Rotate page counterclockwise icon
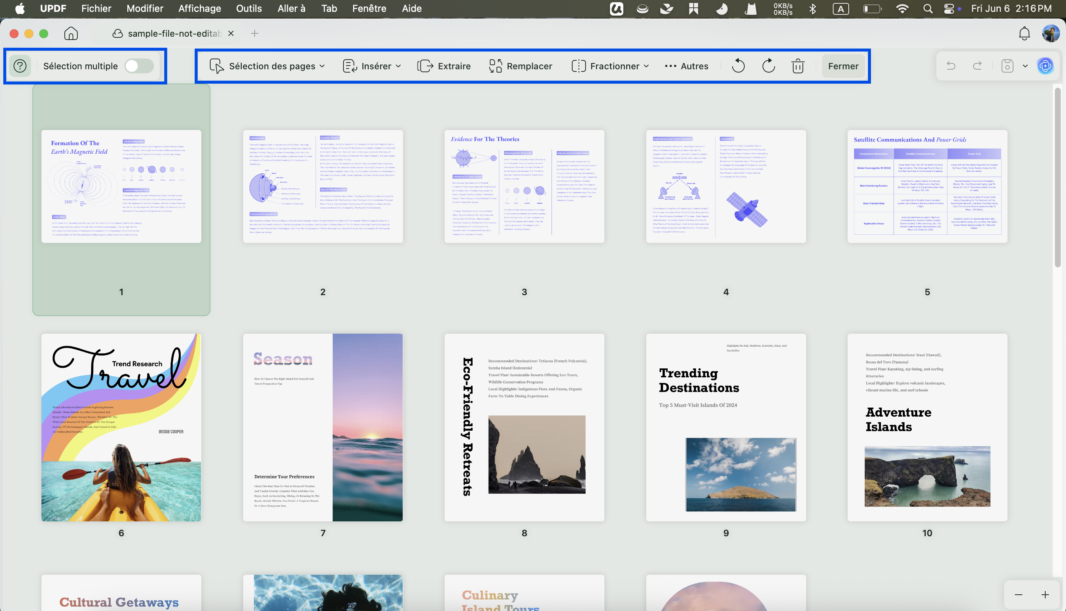Screen dimensions: 1066x611 pos(738,66)
